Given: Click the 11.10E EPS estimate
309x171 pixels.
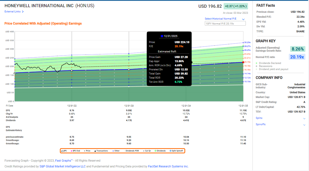Looking at the screenshot, I should [x=243, y=110].
